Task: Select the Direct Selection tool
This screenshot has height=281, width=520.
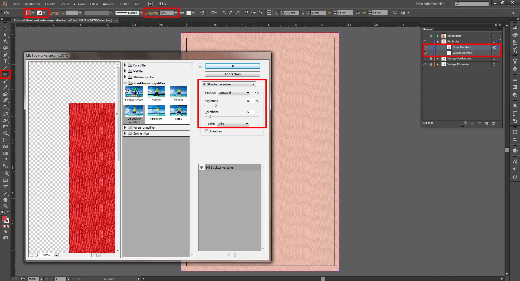Action: click(x=5, y=35)
